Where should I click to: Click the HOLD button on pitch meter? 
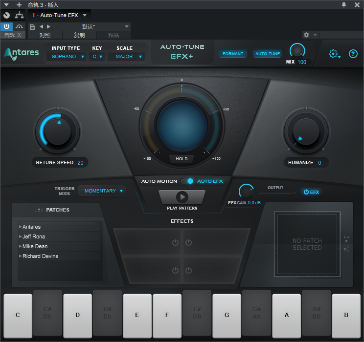pos(182,159)
